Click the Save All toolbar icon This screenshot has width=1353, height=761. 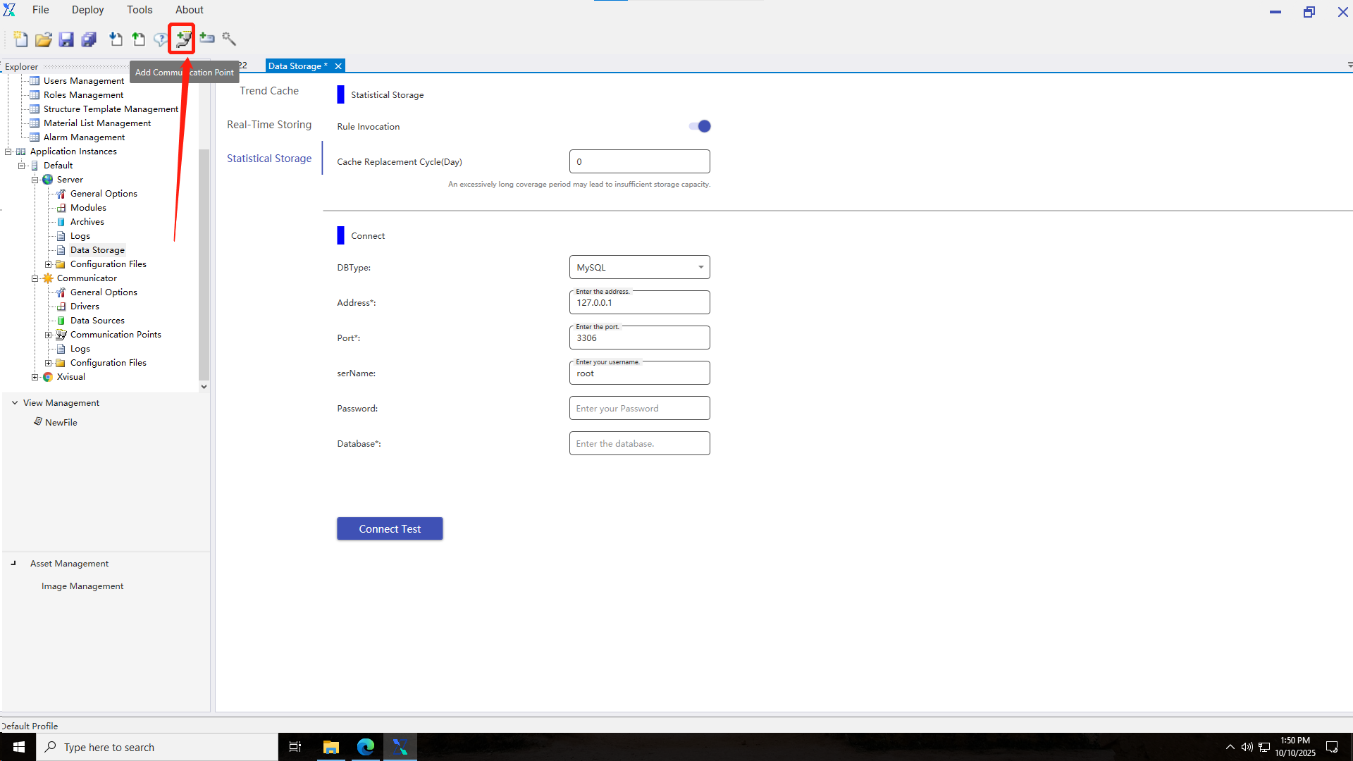[89, 39]
